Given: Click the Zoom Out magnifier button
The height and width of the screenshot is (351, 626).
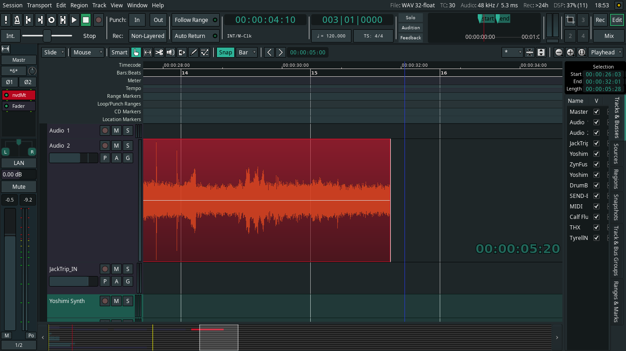Looking at the screenshot, I should pyautogui.click(x=559, y=52).
